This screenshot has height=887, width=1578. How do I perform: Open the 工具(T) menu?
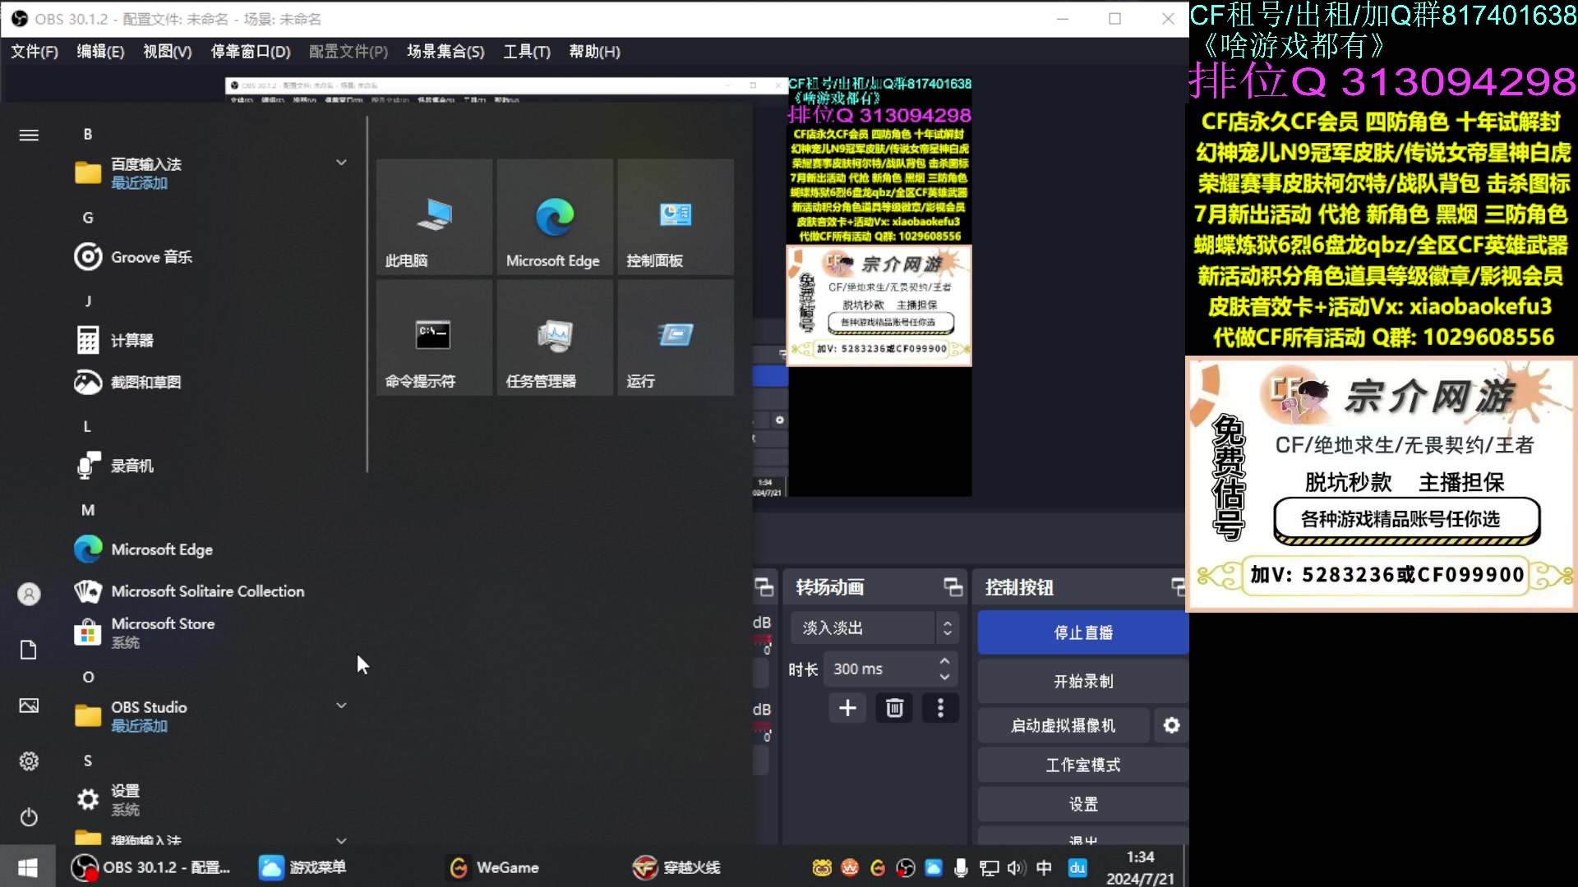click(x=527, y=52)
